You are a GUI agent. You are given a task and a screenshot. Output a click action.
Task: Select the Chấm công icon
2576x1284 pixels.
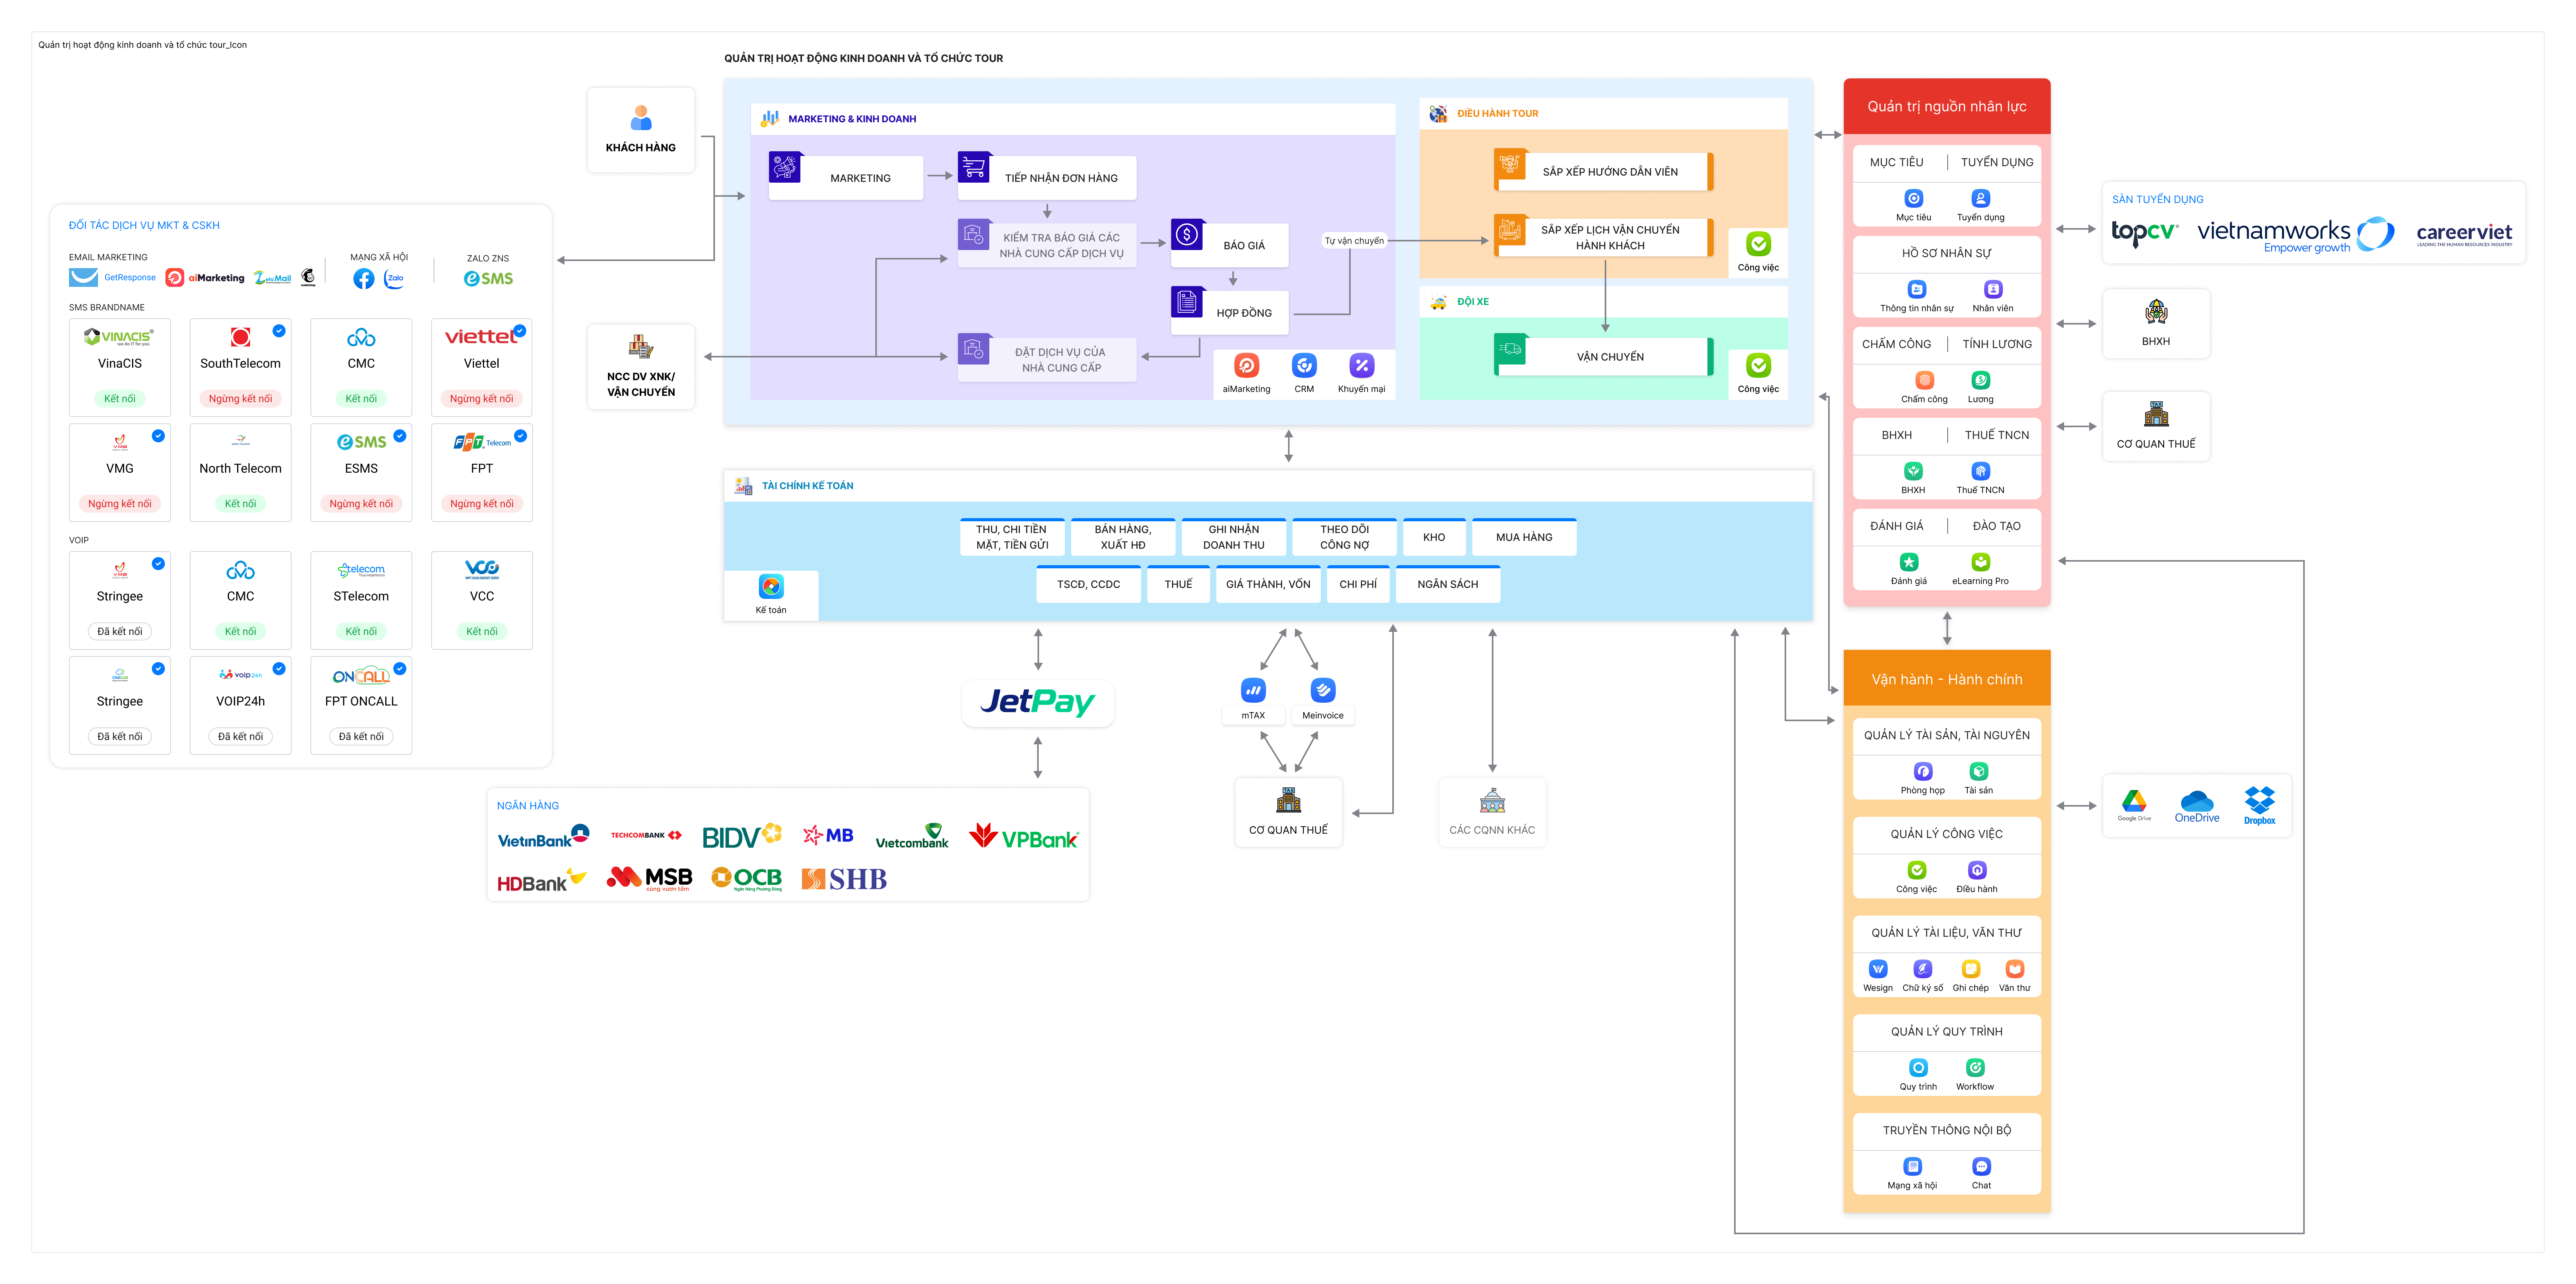point(1924,381)
